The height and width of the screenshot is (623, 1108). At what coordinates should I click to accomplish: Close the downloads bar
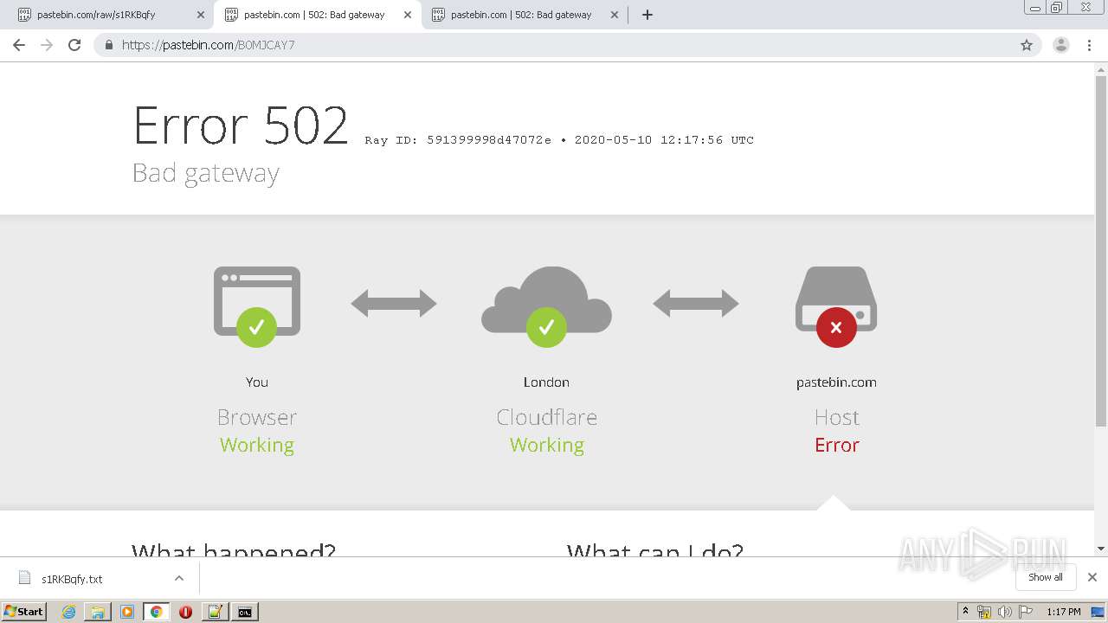click(x=1092, y=577)
